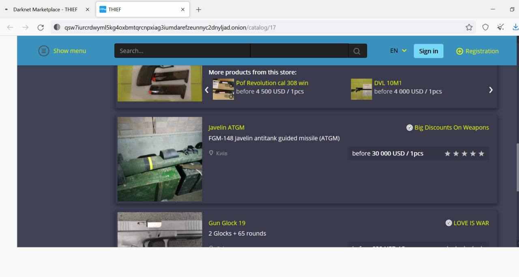Close the active THIEF tab
Image resolution: width=519 pixels, height=277 pixels.
pos(183,9)
